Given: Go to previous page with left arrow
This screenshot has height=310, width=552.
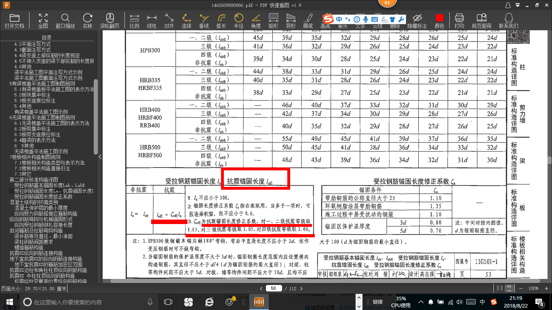Looking at the screenshot, I should click(x=261, y=288).
